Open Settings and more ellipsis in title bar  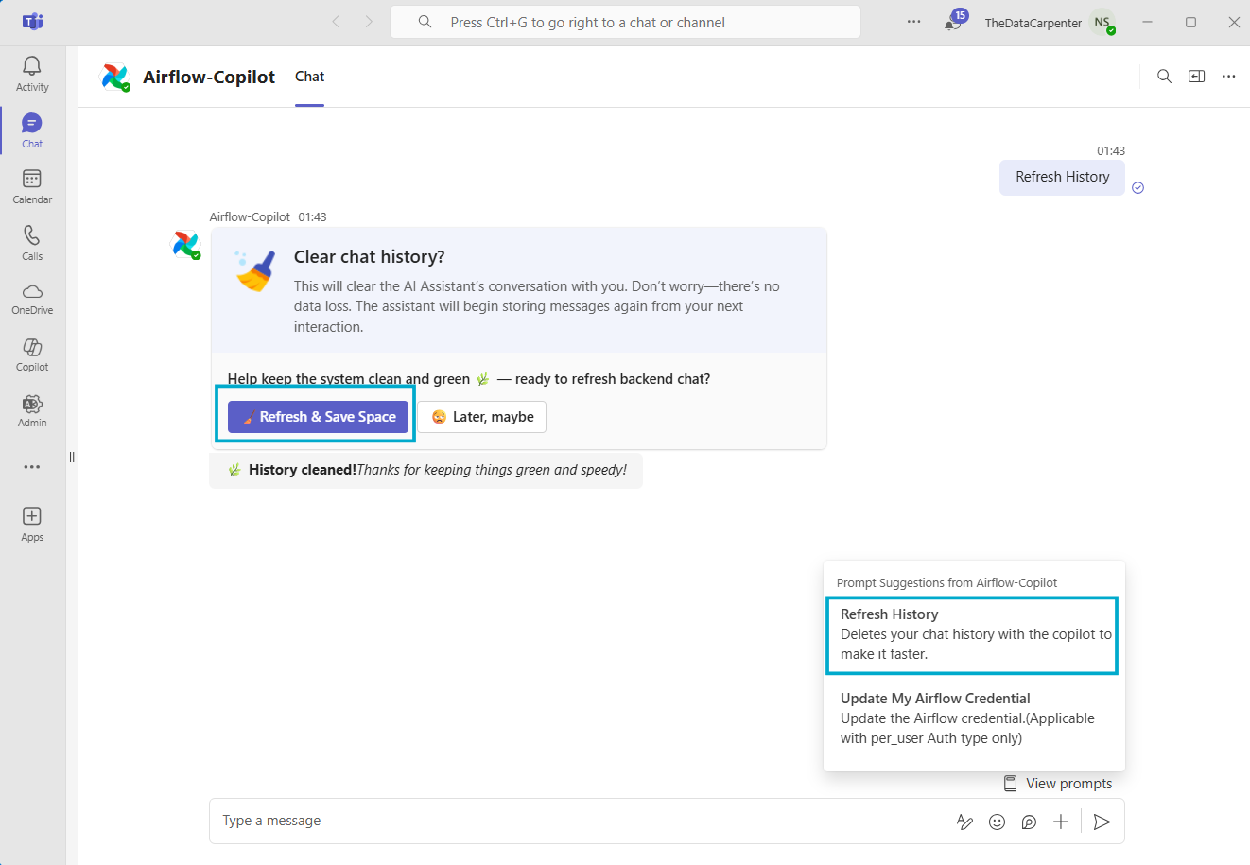point(913,22)
